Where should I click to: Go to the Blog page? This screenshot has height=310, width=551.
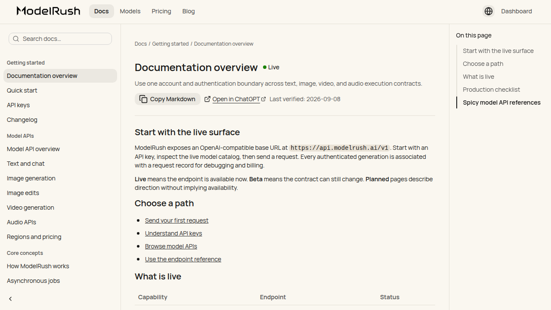(189, 11)
